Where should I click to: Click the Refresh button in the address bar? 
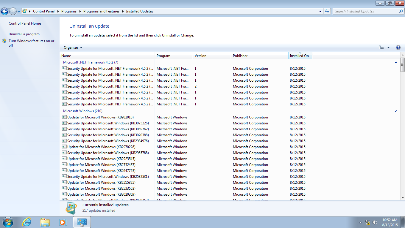click(327, 11)
